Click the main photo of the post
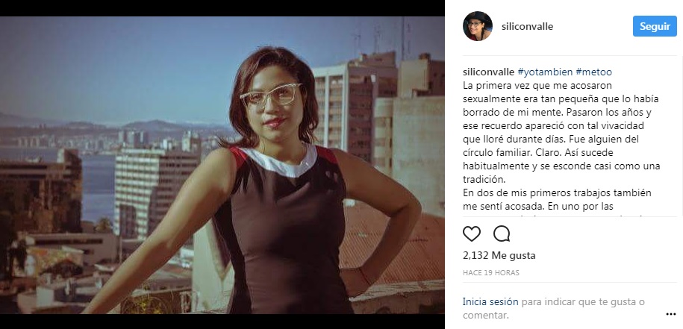The width and height of the screenshot is (683, 329). (222, 165)
